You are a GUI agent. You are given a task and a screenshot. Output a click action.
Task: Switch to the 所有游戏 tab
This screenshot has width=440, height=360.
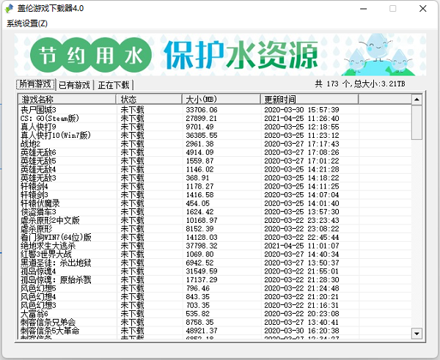pyautogui.click(x=35, y=84)
